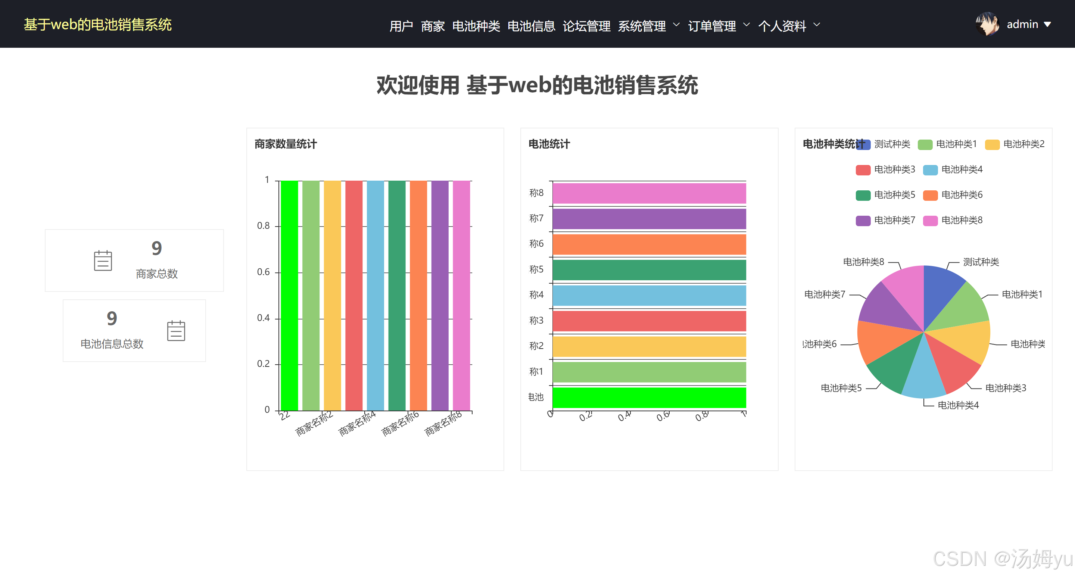Click the dark green 电池种类5 legend marker
Screen dimensions: 1075x577
point(863,195)
